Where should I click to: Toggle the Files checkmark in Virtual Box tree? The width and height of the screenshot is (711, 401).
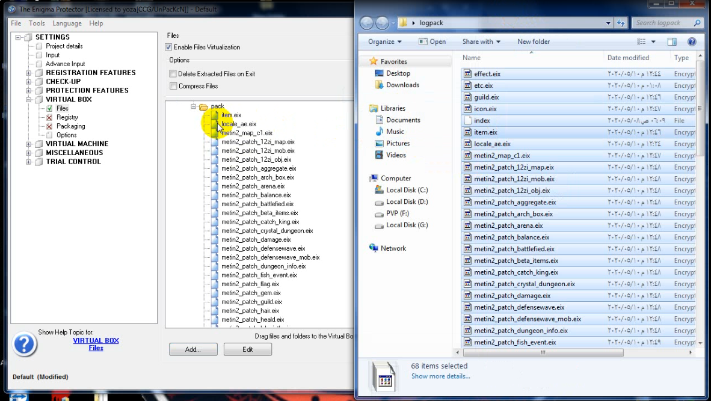coord(49,108)
